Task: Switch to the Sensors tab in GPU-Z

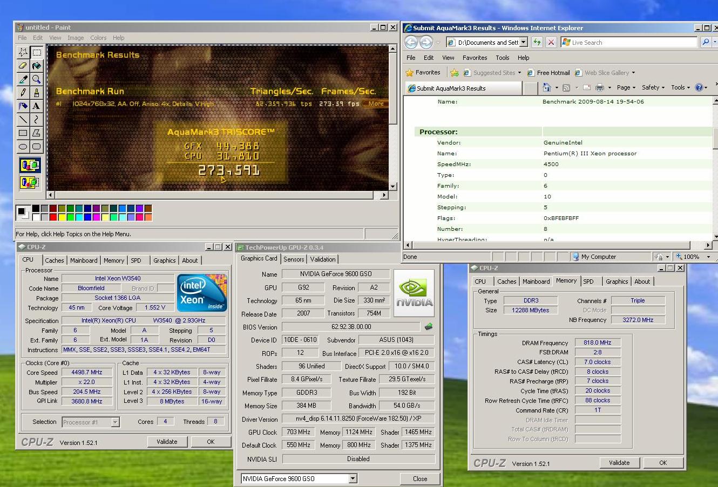Action: point(294,259)
